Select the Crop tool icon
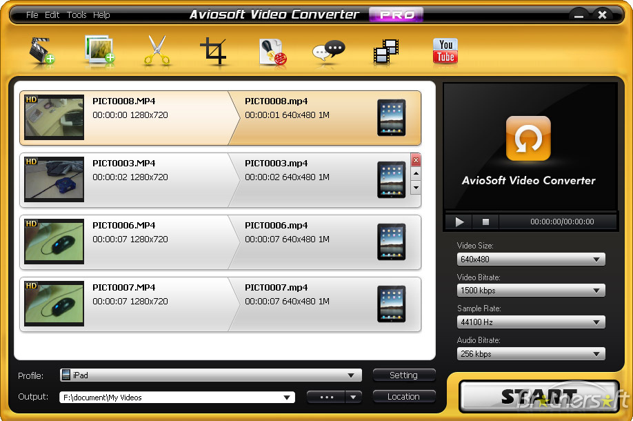 coord(214,51)
